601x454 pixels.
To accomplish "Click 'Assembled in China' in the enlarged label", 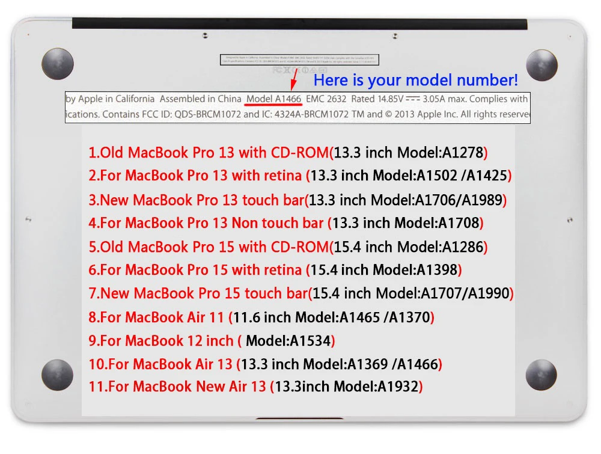I will pos(201,99).
